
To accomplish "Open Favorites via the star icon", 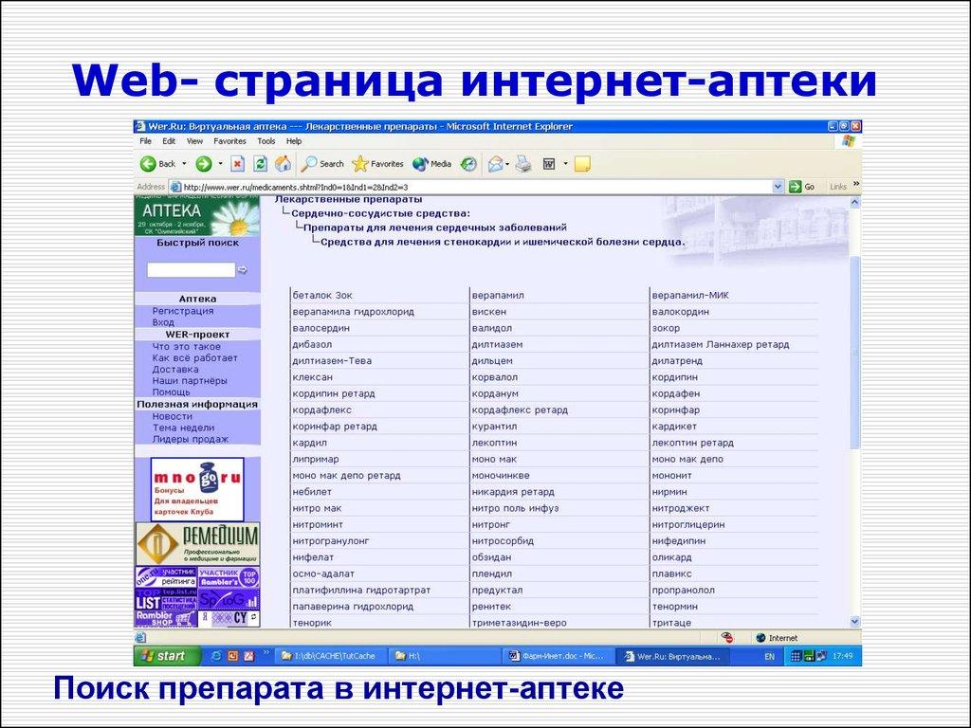I will (360, 164).
